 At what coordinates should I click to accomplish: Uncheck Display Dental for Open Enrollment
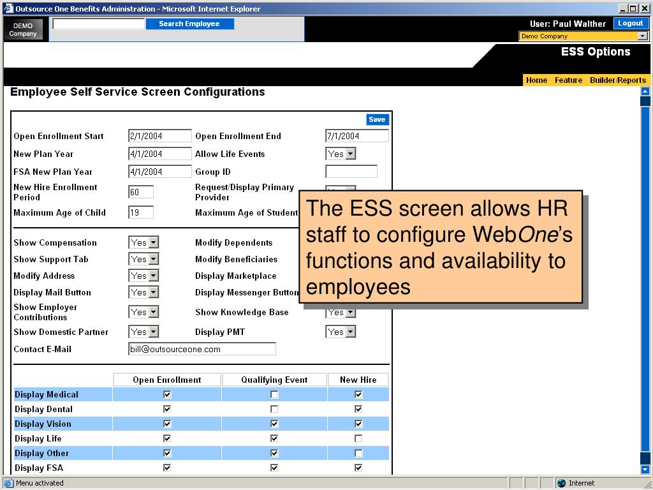click(167, 410)
